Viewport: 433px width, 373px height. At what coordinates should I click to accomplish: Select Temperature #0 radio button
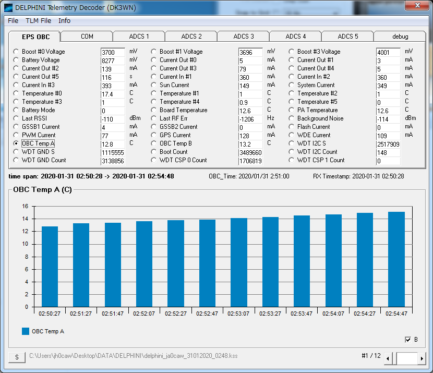click(x=16, y=93)
